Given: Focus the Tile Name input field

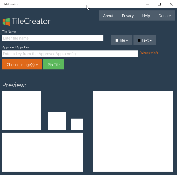Looking at the screenshot, I should click(x=53, y=38).
